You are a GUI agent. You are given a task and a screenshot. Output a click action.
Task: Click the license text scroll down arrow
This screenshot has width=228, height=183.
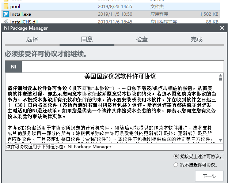220,140
